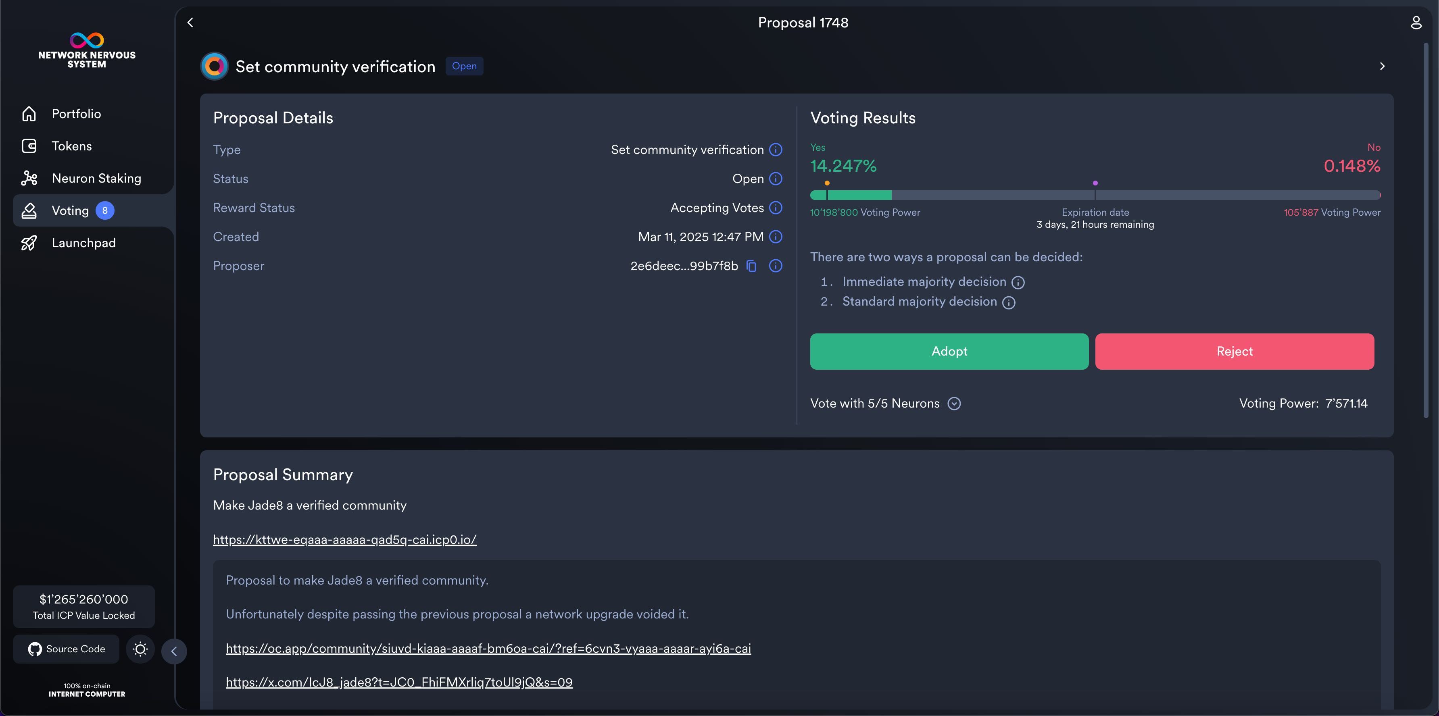This screenshot has width=1439, height=716.
Task: Open the Launchpad menu item
Action: click(84, 243)
